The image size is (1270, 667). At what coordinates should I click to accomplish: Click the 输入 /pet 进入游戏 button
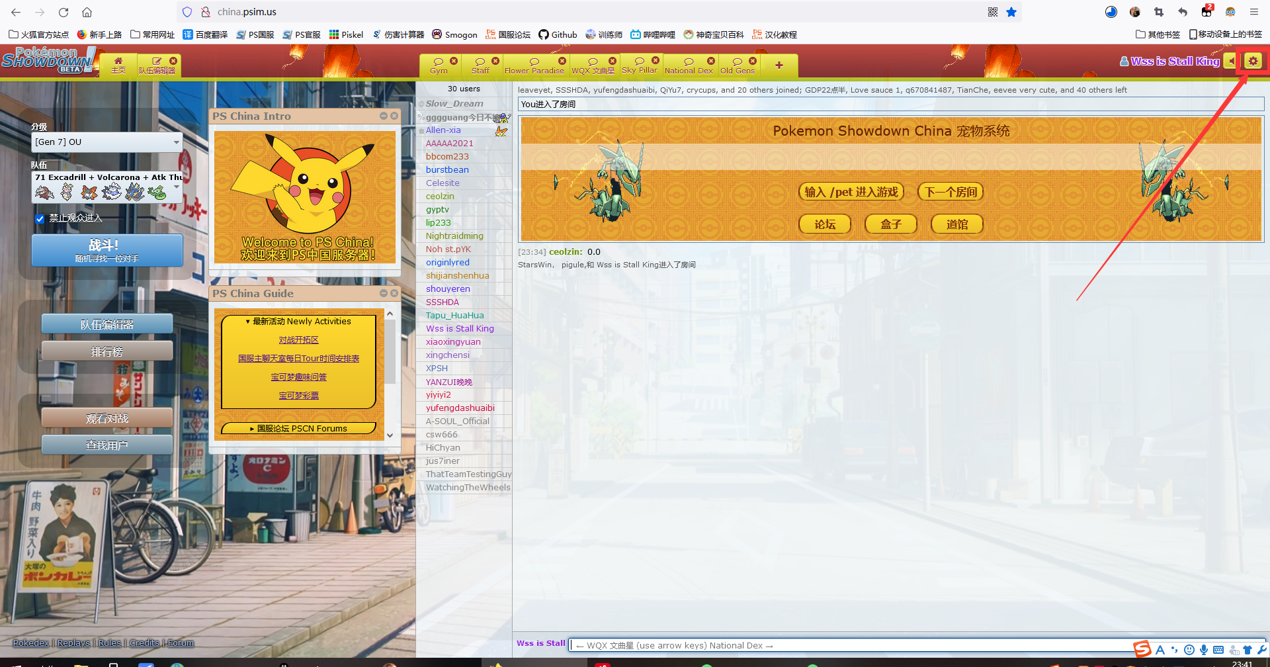pyautogui.click(x=851, y=192)
